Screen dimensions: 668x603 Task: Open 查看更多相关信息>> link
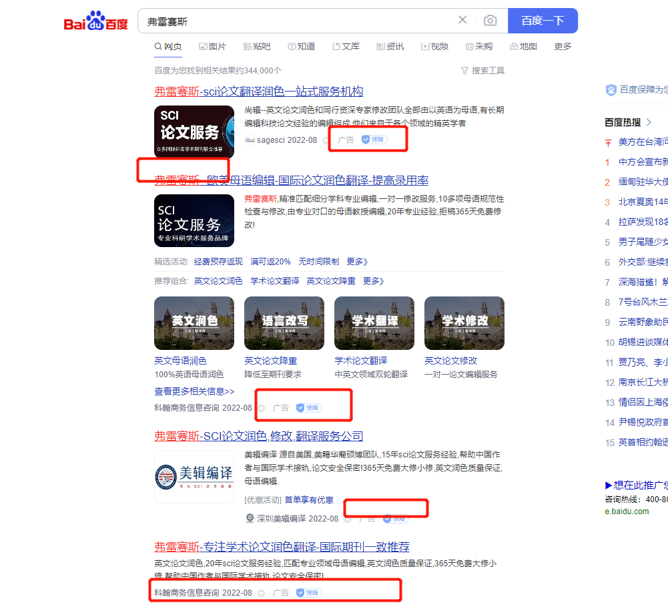click(194, 391)
